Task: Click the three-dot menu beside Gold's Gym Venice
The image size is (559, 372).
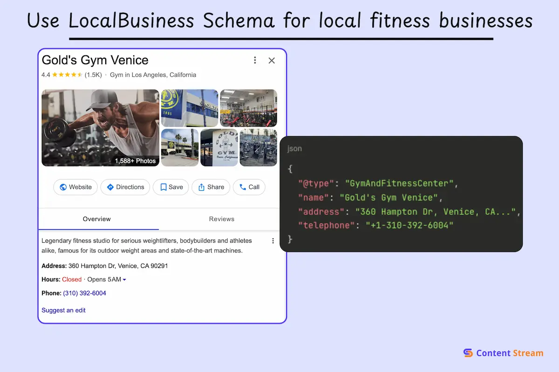Action: 255,60
